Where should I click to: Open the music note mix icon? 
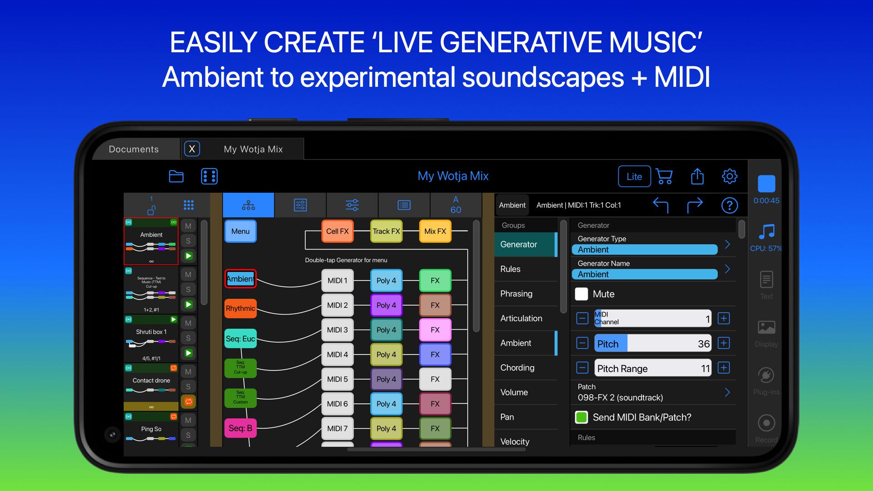767,231
